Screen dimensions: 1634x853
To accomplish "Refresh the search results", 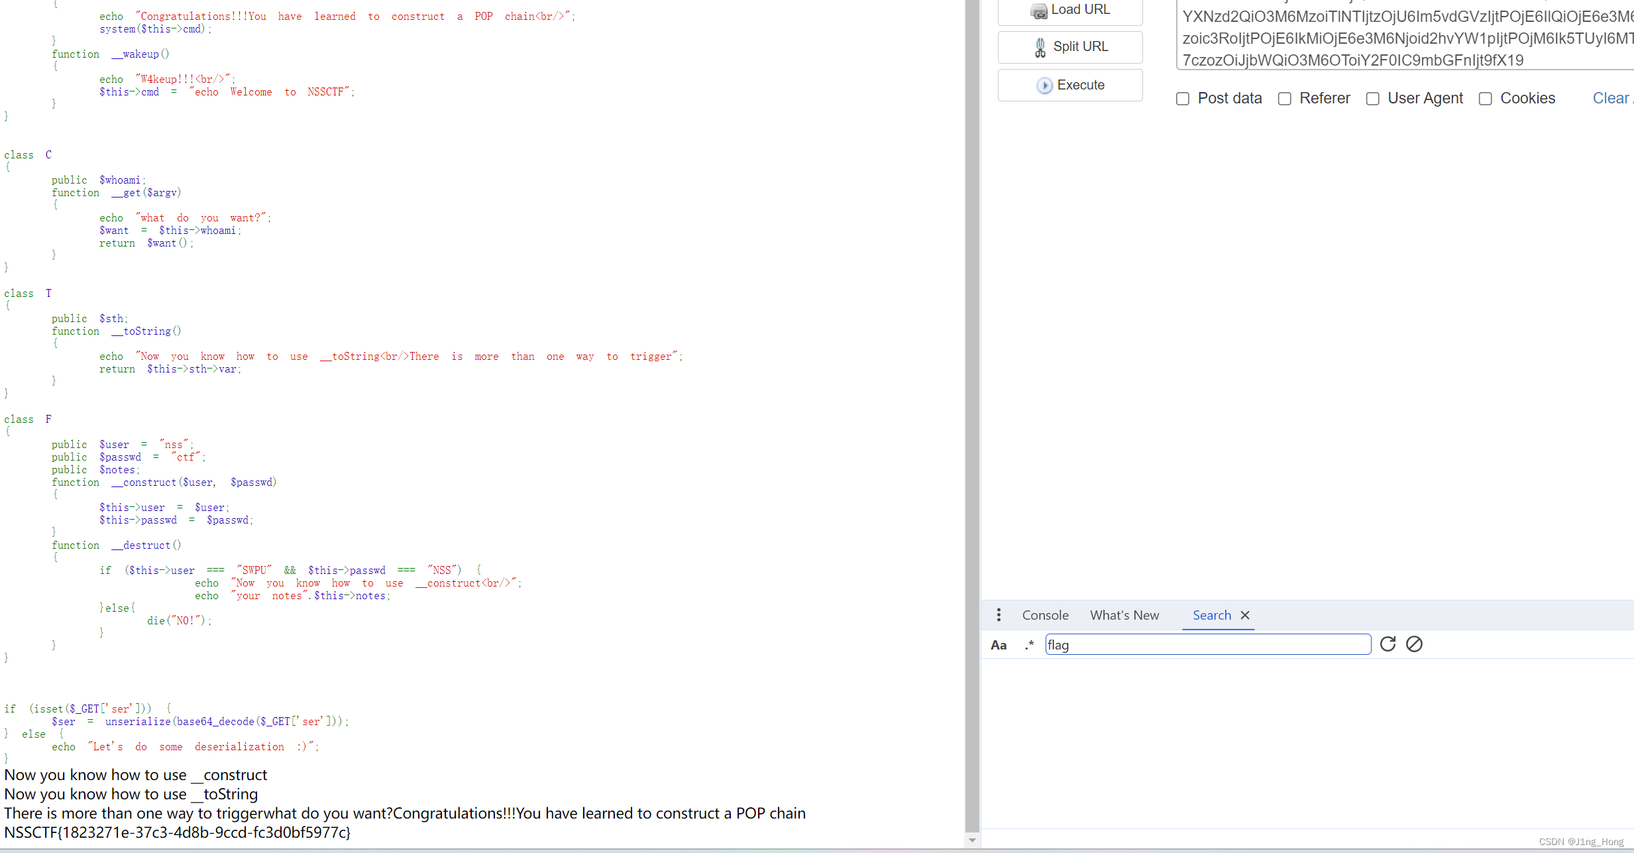I will [1388, 644].
